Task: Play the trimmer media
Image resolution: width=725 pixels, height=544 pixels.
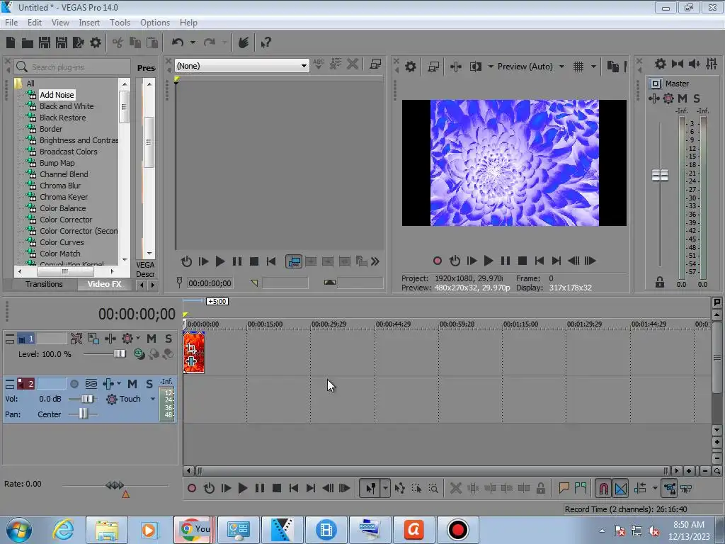Action: 220,261
